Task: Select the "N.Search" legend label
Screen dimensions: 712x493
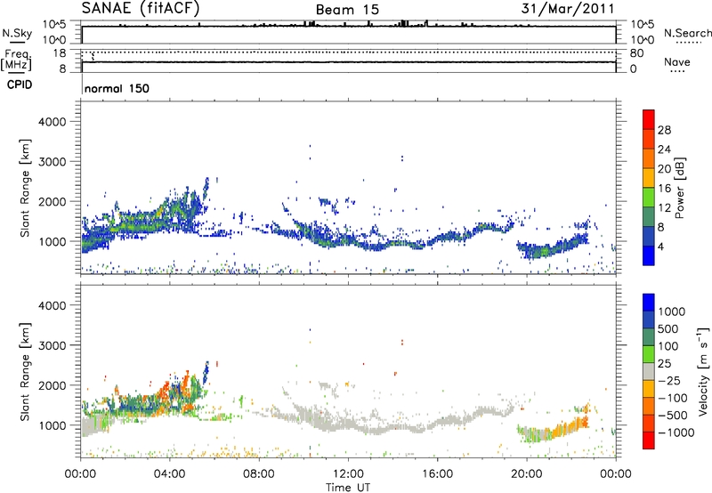Action: (687, 33)
